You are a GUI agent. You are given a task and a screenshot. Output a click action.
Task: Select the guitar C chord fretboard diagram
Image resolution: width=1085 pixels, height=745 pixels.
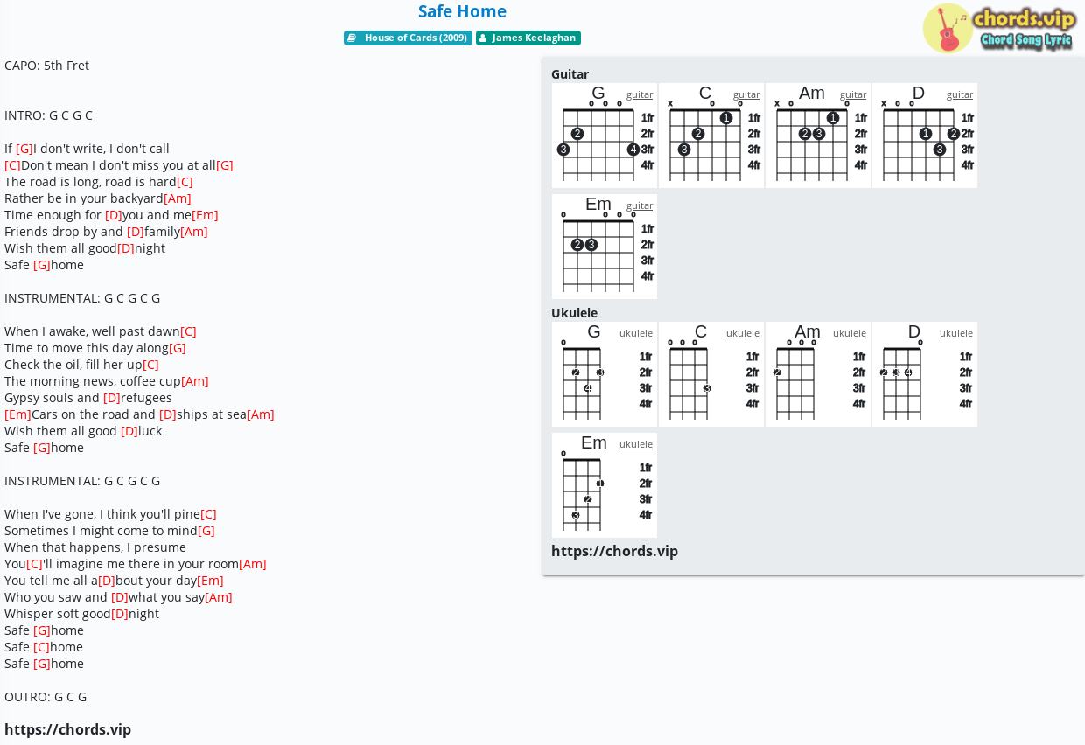(711, 136)
